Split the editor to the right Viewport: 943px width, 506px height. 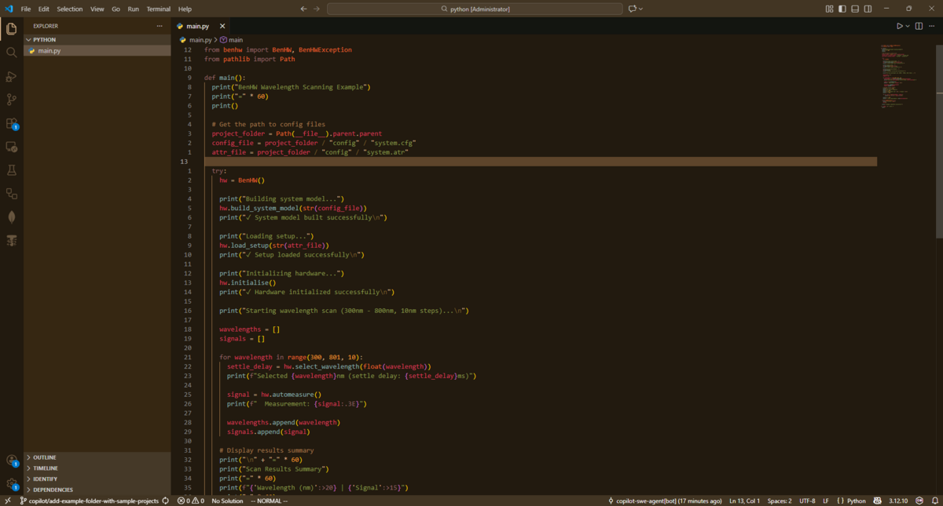tap(919, 26)
